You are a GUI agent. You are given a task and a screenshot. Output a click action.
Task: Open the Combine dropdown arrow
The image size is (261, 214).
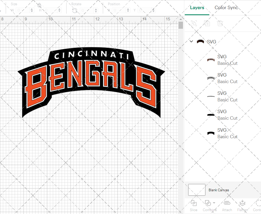(214, 203)
